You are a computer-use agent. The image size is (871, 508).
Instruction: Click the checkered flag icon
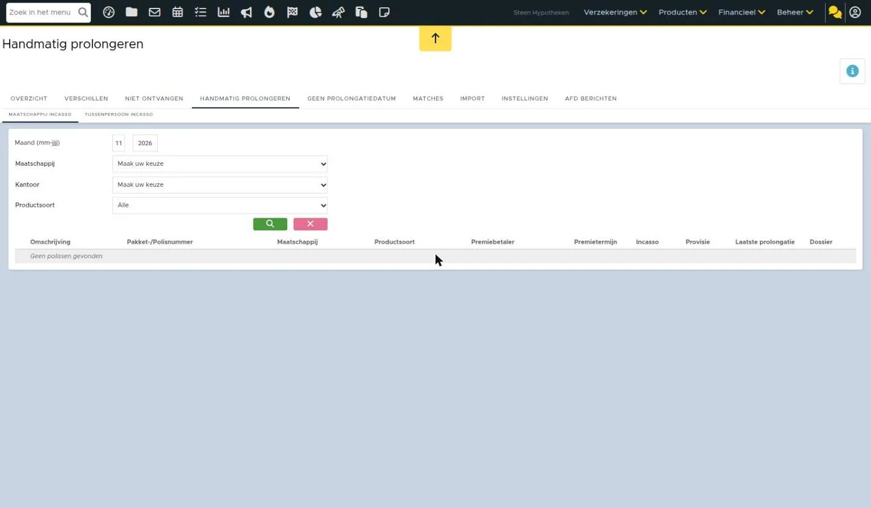tap(292, 12)
